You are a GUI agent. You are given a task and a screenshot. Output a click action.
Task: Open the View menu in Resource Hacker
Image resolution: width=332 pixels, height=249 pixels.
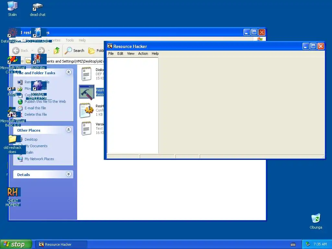[131, 53]
